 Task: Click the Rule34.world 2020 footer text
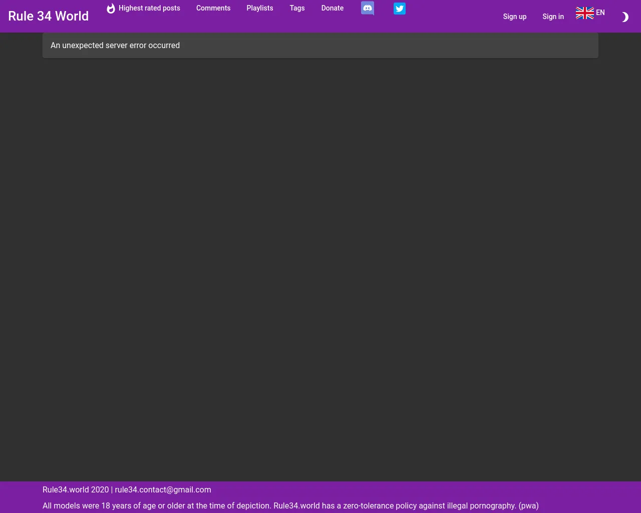coord(76,489)
